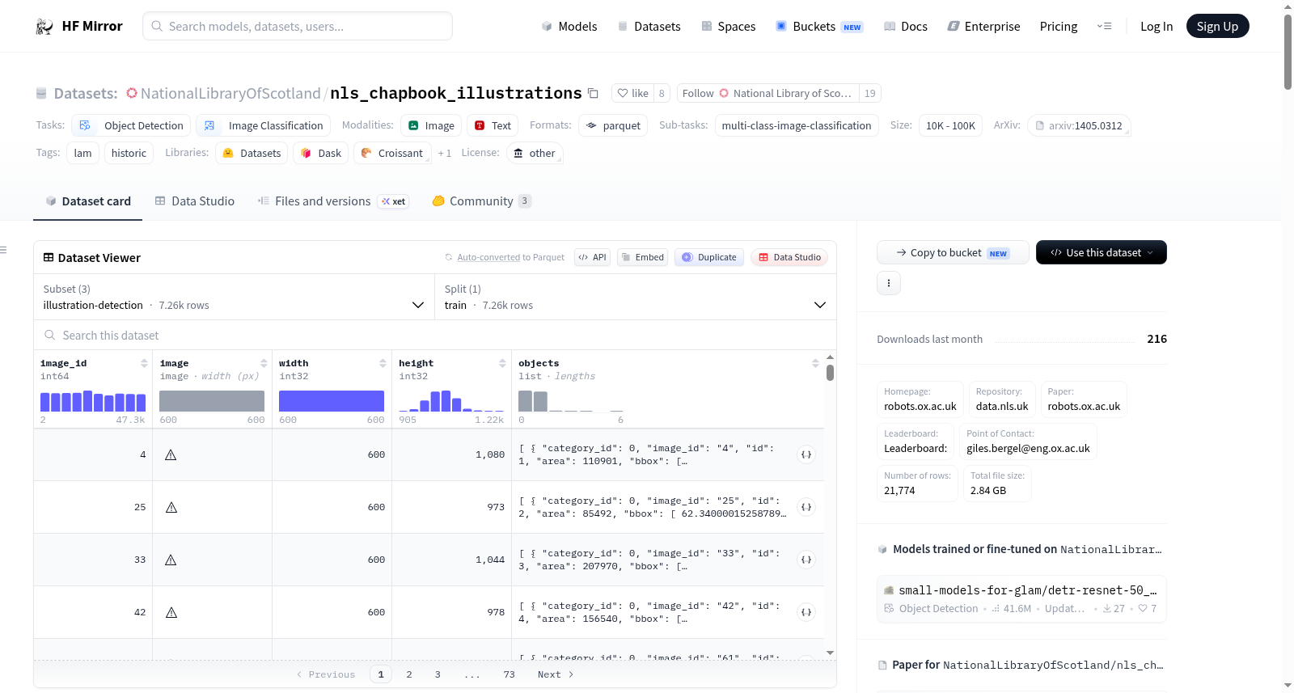Image resolution: width=1294 pixels, height=693 pixels.
Task: Expand JSON of the image_id 4 objects cell
Action: click(x=806, y=454)
